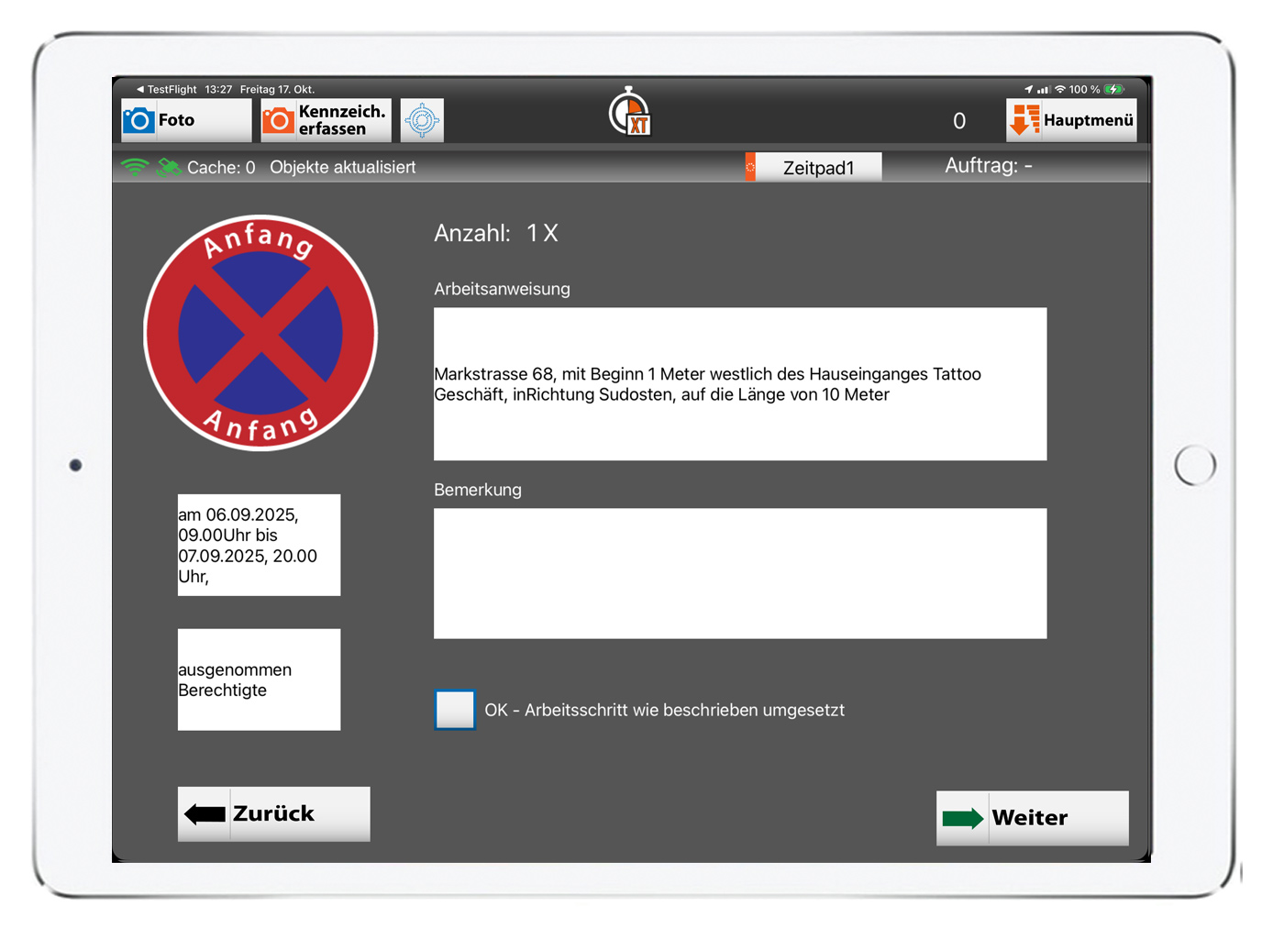Tap the ausgenommen Berechtigte text box
Viewport: 1284px width, 939px height.
click(x=259, y=679)
